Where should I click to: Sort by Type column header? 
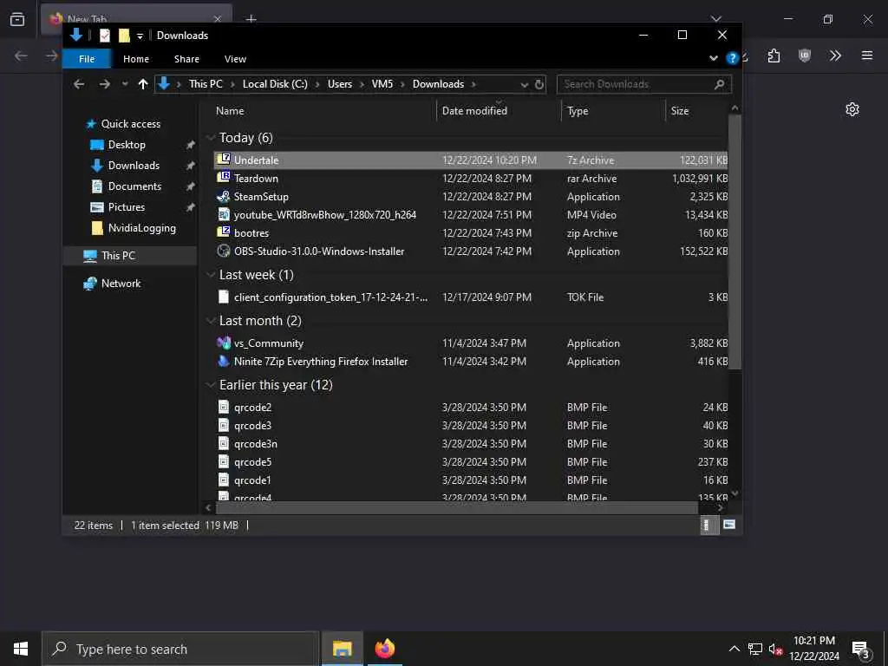[x=578, y=110]
